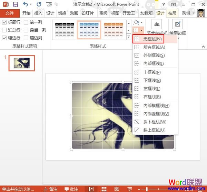Toggle 第一列 checkbox
The height and width of the screenshot is (192, 207).
(26, 22)
